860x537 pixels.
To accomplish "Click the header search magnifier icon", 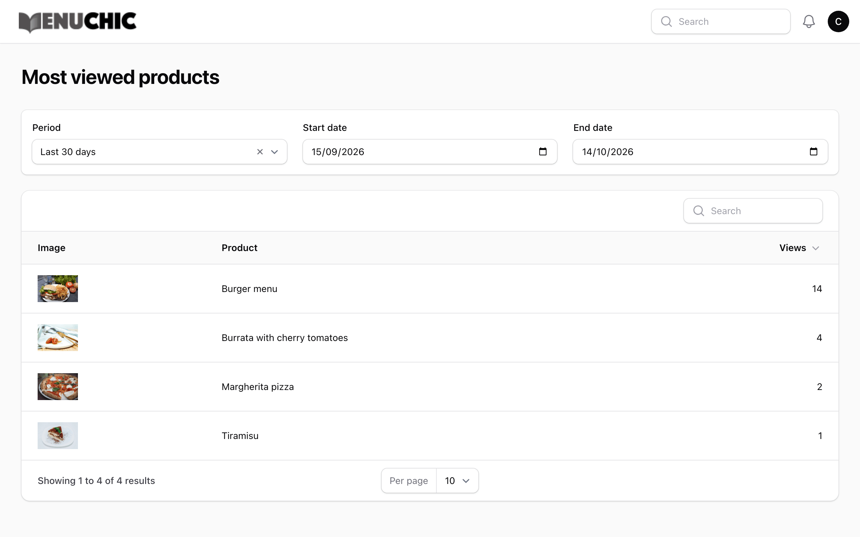I will pos(666,21).
